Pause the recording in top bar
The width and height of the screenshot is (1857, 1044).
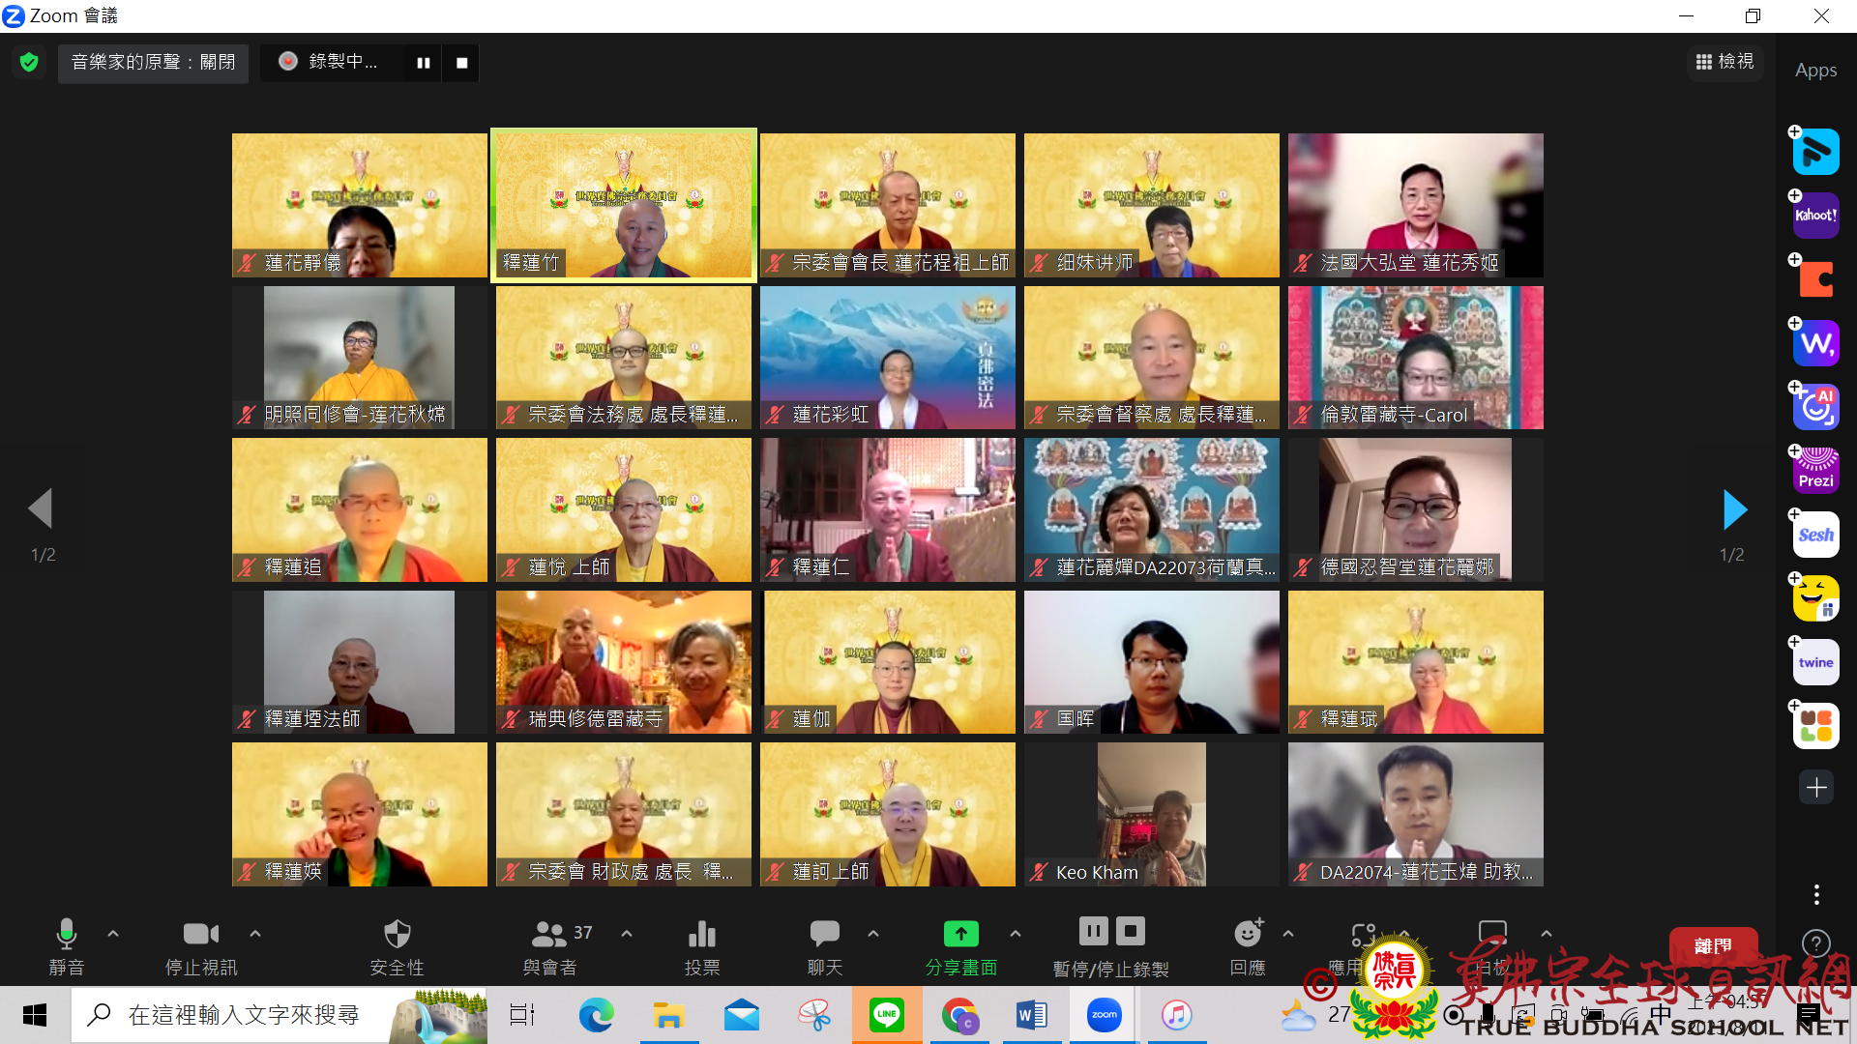[423, 63]
